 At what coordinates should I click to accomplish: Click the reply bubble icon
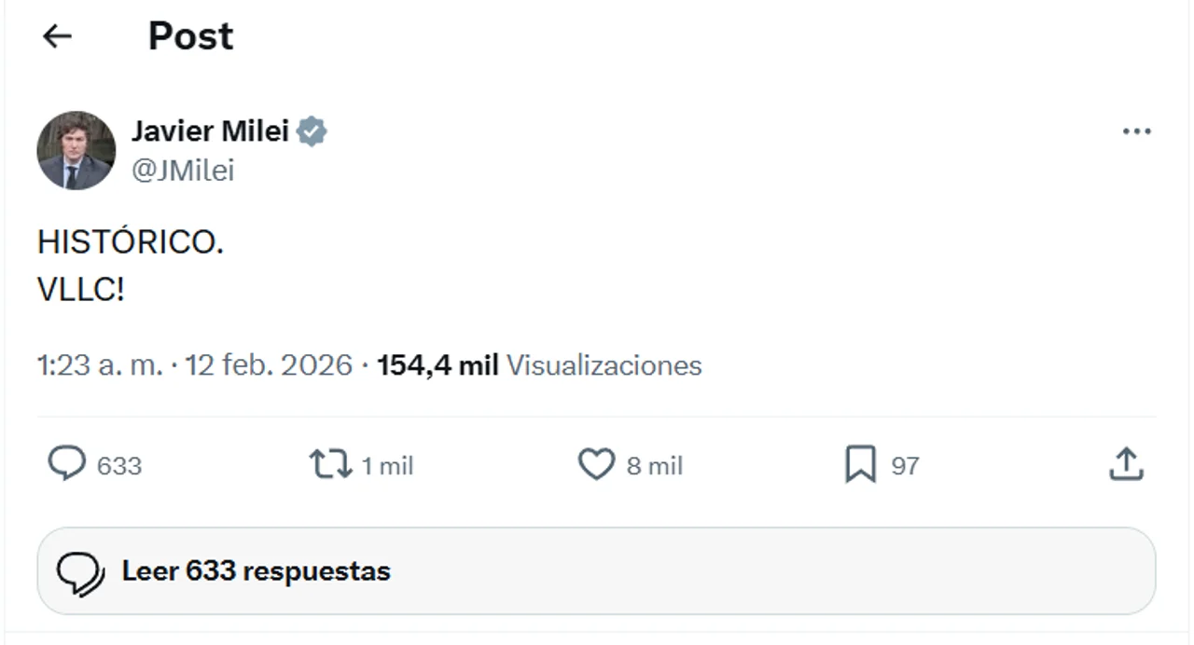pos(66,464)
